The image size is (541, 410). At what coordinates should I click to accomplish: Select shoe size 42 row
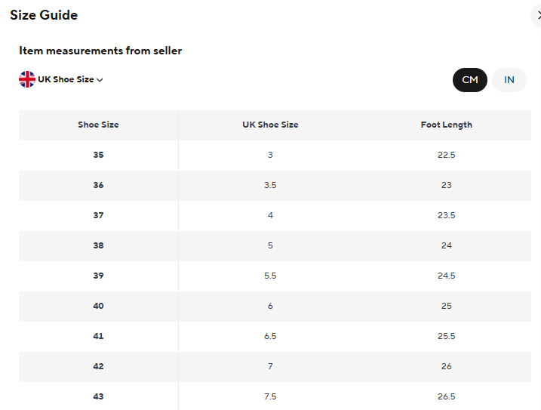[x=275, y=367]
